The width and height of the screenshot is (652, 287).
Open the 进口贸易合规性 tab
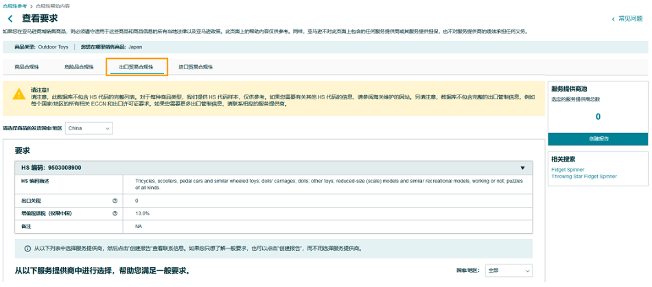coord(196,67)
